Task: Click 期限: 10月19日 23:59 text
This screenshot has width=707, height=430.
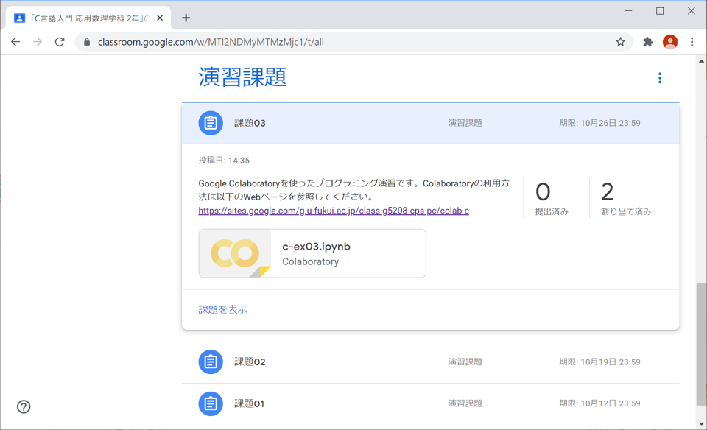Action: point(599,362)
